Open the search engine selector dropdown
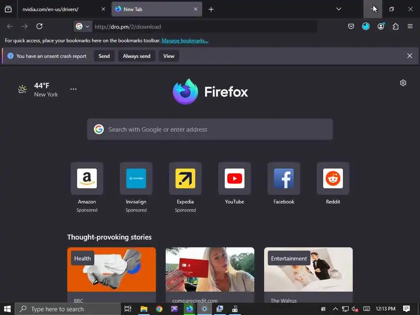Viewport: 420px width, 315px height. (x=82, y=26)
